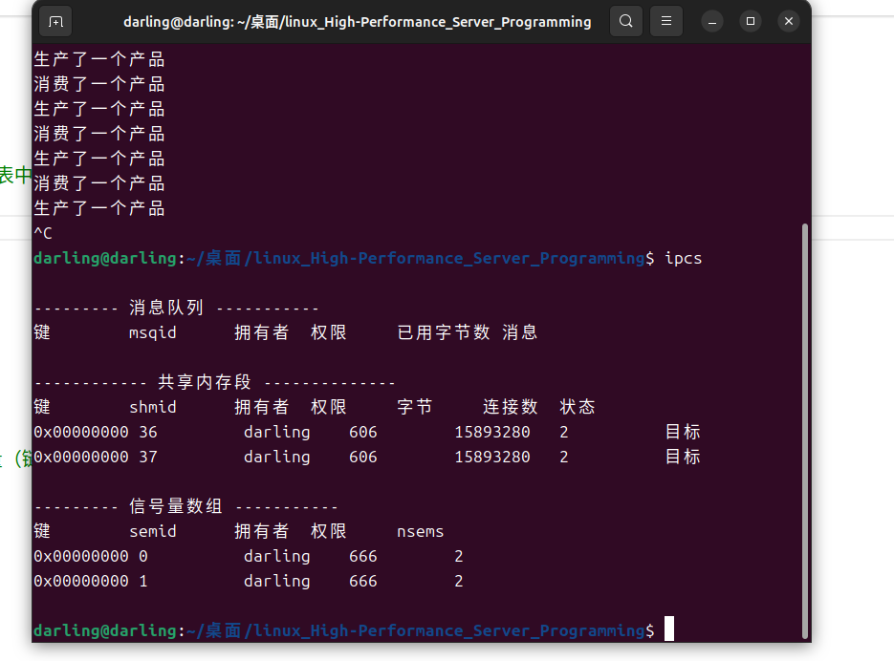Click the 信号量数组 section header

(x=176, y=506)
